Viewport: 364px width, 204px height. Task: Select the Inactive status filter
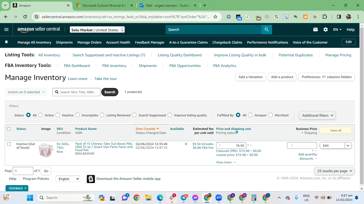58,115
